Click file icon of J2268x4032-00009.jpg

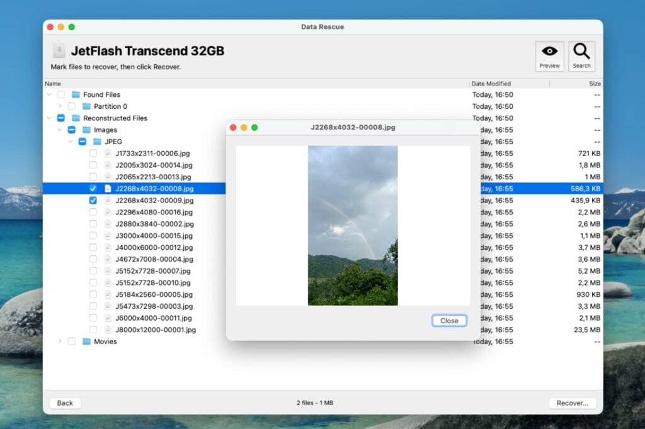pos(108,201)
